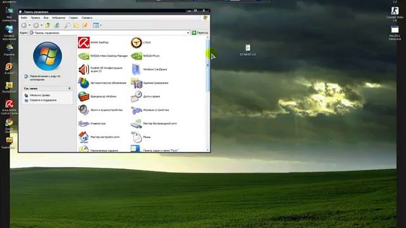The image size is (406, 228).
Task: Click the vertical scrollbar thumb
Action: (x=207, y=65)
